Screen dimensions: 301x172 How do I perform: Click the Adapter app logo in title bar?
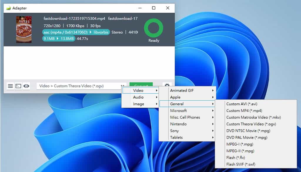9,8
